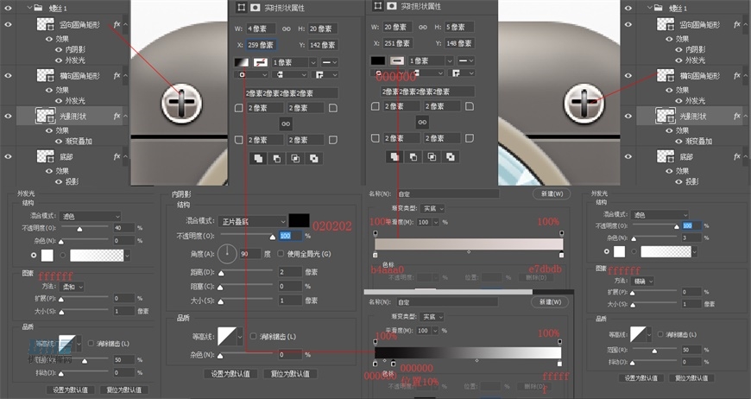Image resolution: width=751 pixels, height=399 pixels.
Task: Select the e7dbdb end color stop in the upper gradient
Action: click(x=561, y=255)
